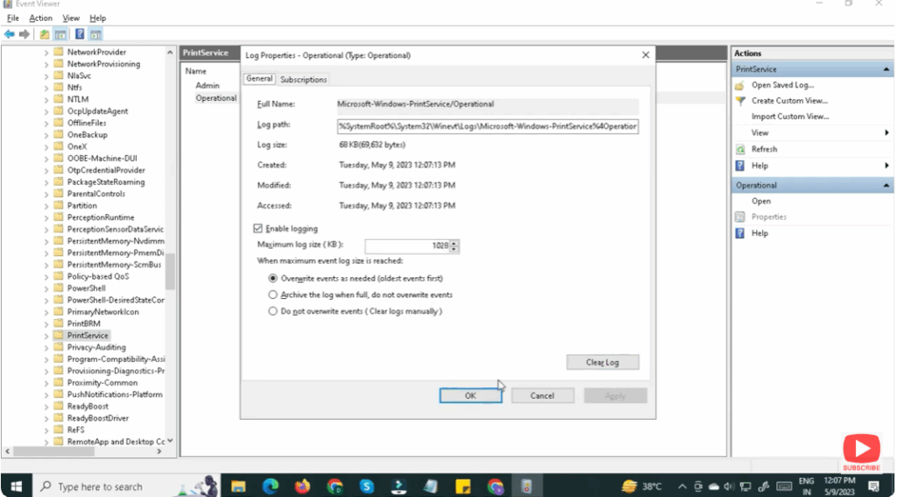
Task: Collapse the Operational section in Actions pane
Action: 886,186
